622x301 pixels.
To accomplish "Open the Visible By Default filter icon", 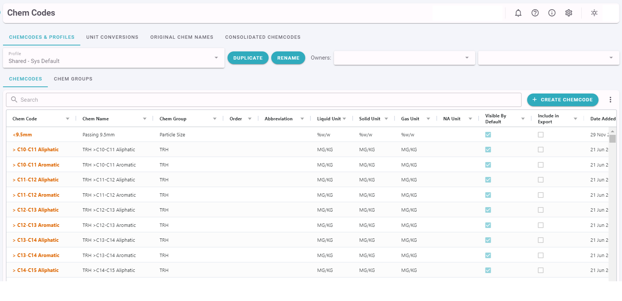I will click(523, 119).
